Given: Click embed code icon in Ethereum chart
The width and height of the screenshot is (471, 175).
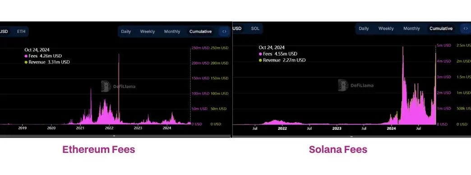Looking at the screenshot, I should pyautogui.click(x=224, y=32).
